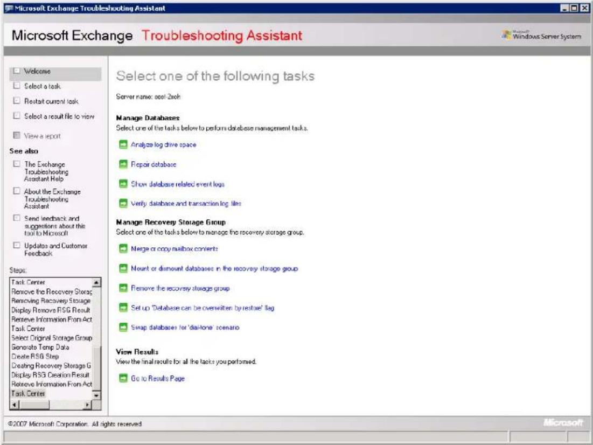Click the Steps horizontal scrollbar thumb
Image resolution: width=593 pixels, height=445 pixels.
[x=33, y=405]
